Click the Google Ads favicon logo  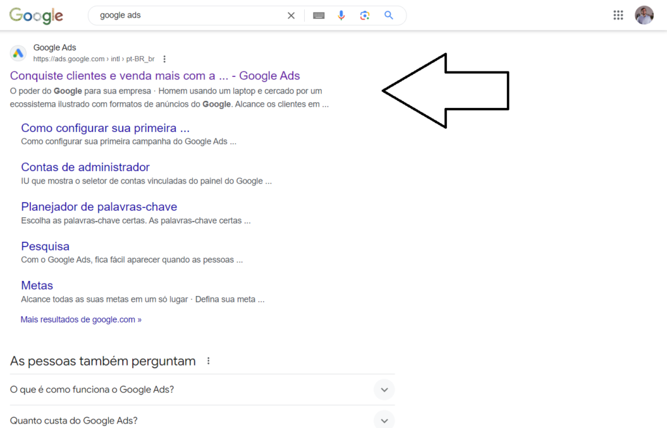[18, 53]
